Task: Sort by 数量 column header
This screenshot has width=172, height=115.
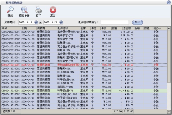Action: click(117, 29)
